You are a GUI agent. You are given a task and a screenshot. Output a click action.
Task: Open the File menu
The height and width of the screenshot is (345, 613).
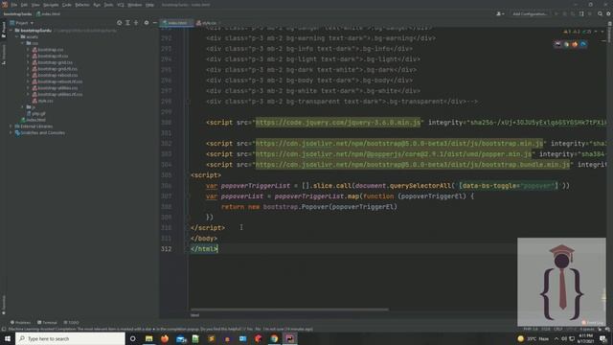tap(14, 5)
